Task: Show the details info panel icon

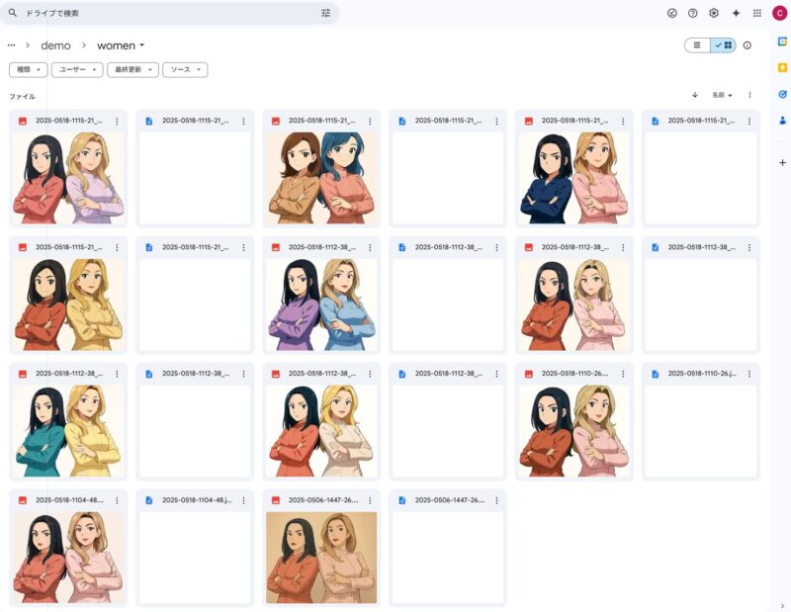Action: tap(747, 45)
